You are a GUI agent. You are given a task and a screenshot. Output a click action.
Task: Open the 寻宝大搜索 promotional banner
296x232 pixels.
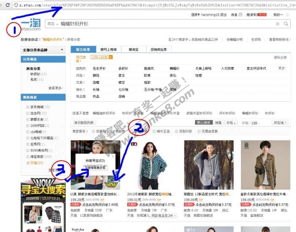[43, 205]
